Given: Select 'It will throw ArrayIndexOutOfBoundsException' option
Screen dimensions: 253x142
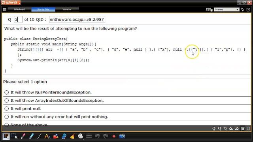Looking at the screenshot, I should tap(6, 101).
